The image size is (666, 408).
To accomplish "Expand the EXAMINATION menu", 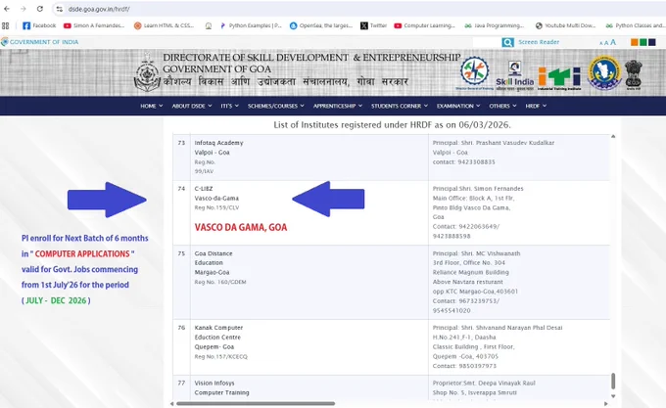I will 458,106.
